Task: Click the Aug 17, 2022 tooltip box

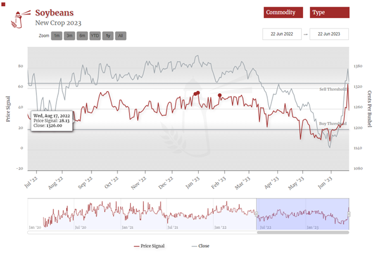Action: 52,121
